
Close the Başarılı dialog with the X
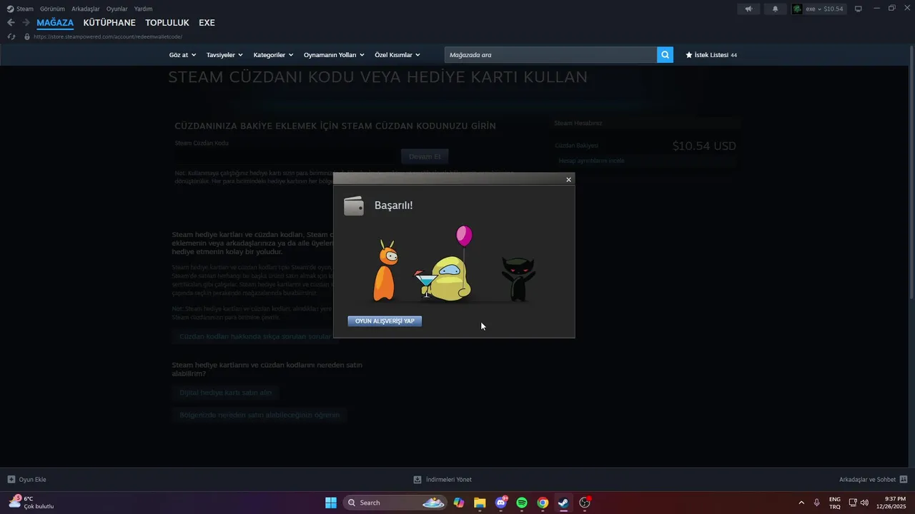[568, 180]
